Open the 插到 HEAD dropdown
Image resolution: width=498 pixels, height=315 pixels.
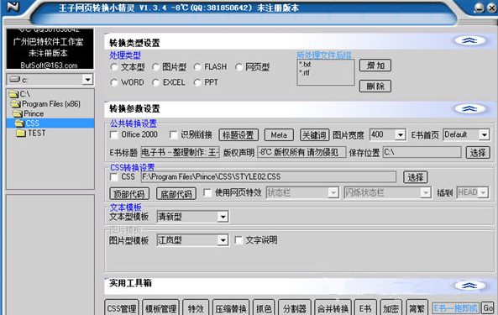483,192
